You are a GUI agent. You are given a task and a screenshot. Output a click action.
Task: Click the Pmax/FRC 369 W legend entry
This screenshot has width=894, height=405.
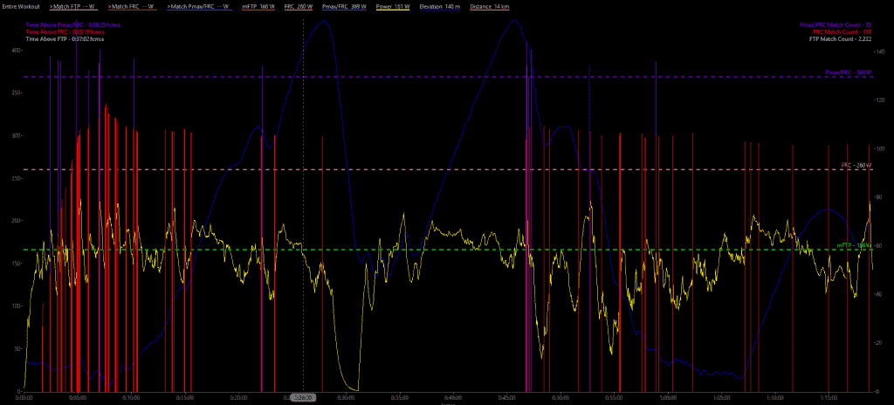point(347,6)
